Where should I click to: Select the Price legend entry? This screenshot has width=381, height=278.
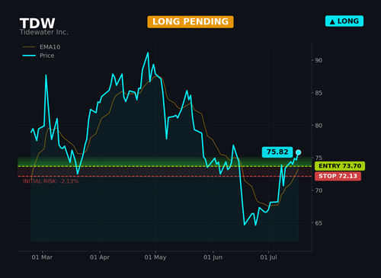tap(38, 56)
